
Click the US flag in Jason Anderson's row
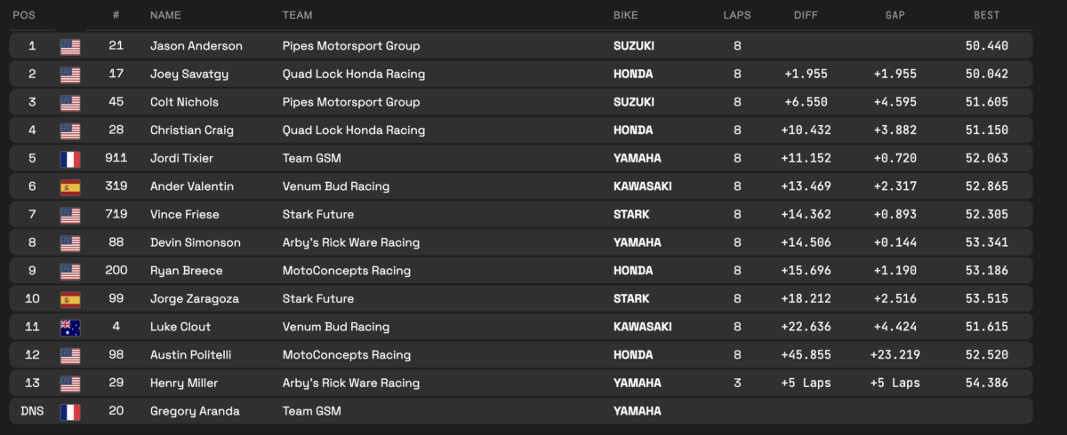[70, 46]
